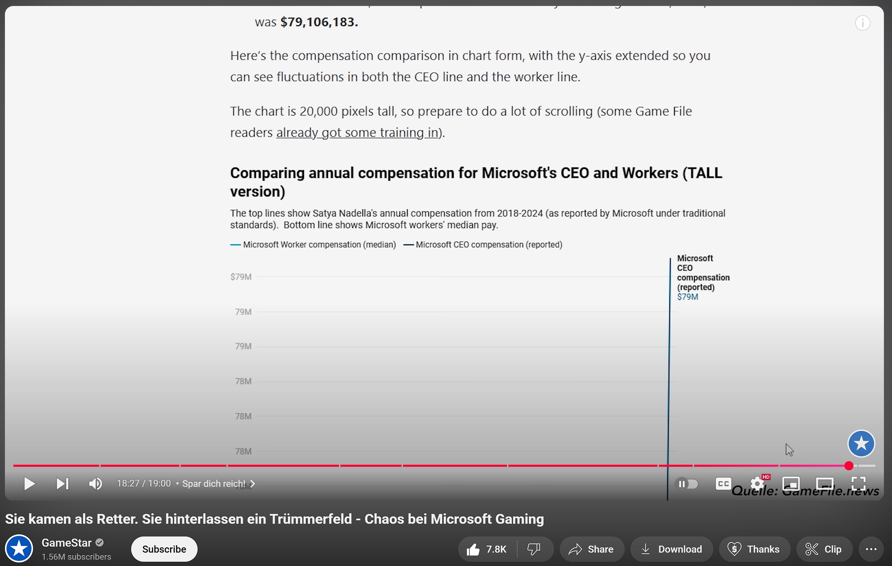Viewport: 892px width, 566px height.
Task: Skip to the next video
Action: click(x=62, y=484)
